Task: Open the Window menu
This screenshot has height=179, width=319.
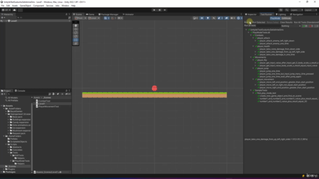Action: [x=65, y=5]
